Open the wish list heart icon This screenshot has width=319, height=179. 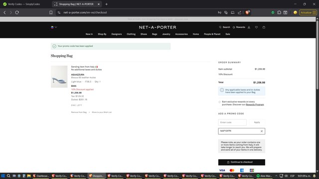coord(256,27)
